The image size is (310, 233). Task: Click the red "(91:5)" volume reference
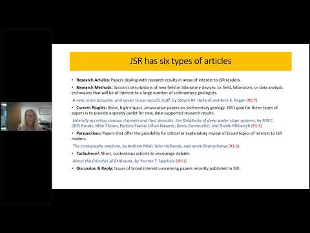256,126
